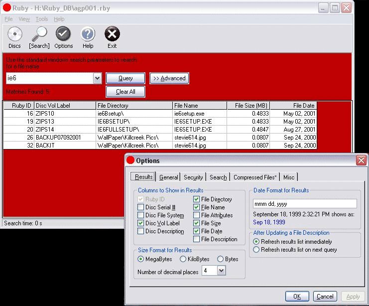Enable the Disc Serial # checkbox
Image resolution: width=369 pixels, height=306 pixels.
(x=141, y=207)
